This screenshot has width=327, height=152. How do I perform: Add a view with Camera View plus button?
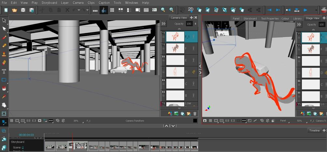191,18
